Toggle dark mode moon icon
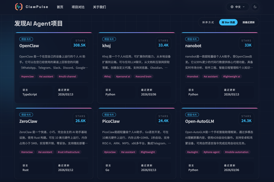The height and width of the screenshot is (182, 274). 255,7
